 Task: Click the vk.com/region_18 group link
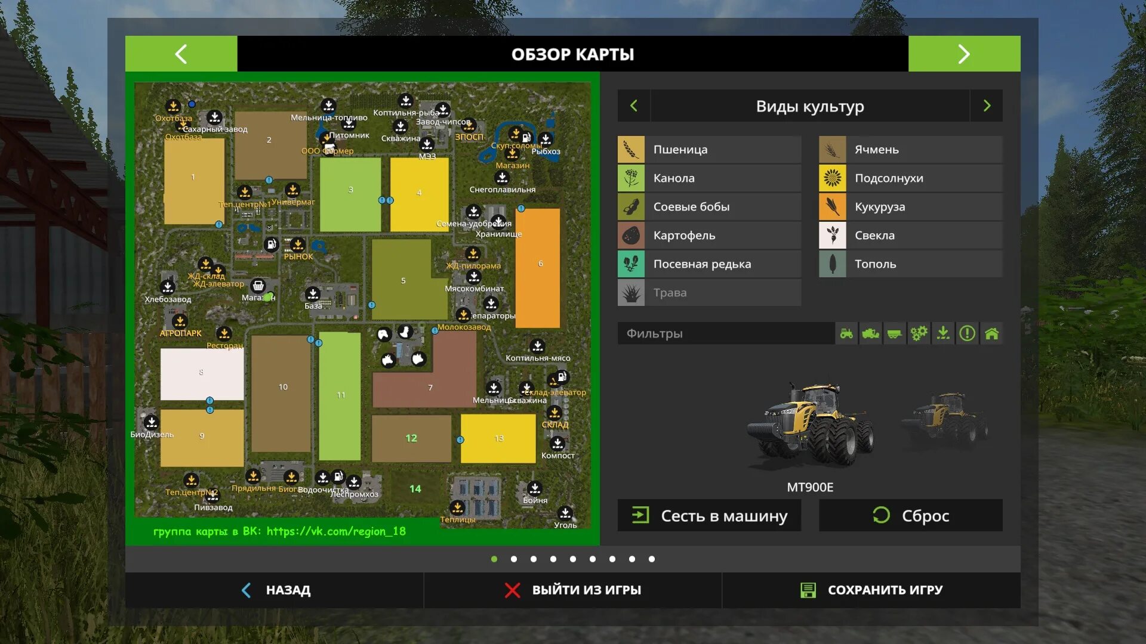coord(336,531)
